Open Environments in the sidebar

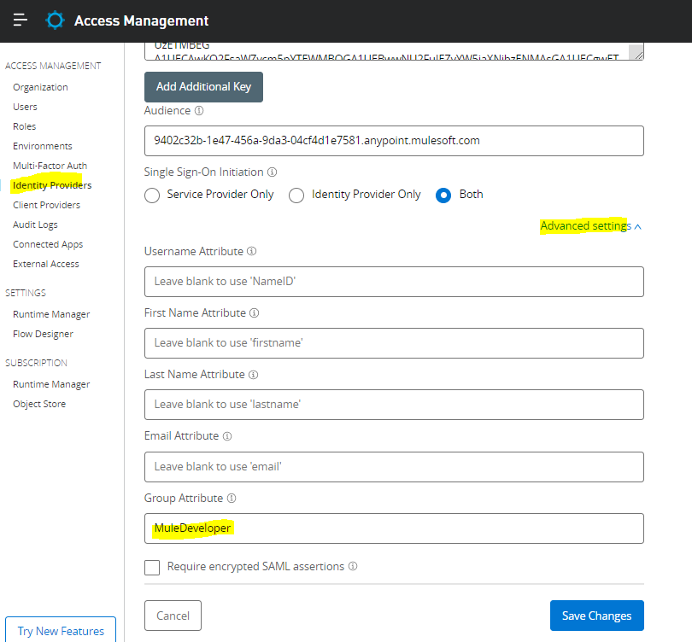coord(43,146)
